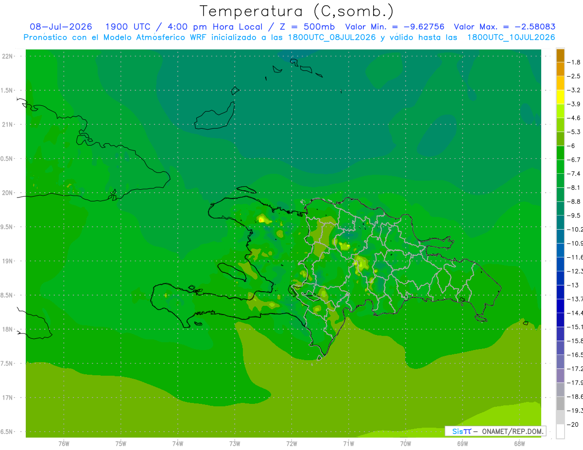Image resolution: width=583 pixels, height=450 pixels.
Task: Click the '74W' longitude label
Action: [178, 444]
